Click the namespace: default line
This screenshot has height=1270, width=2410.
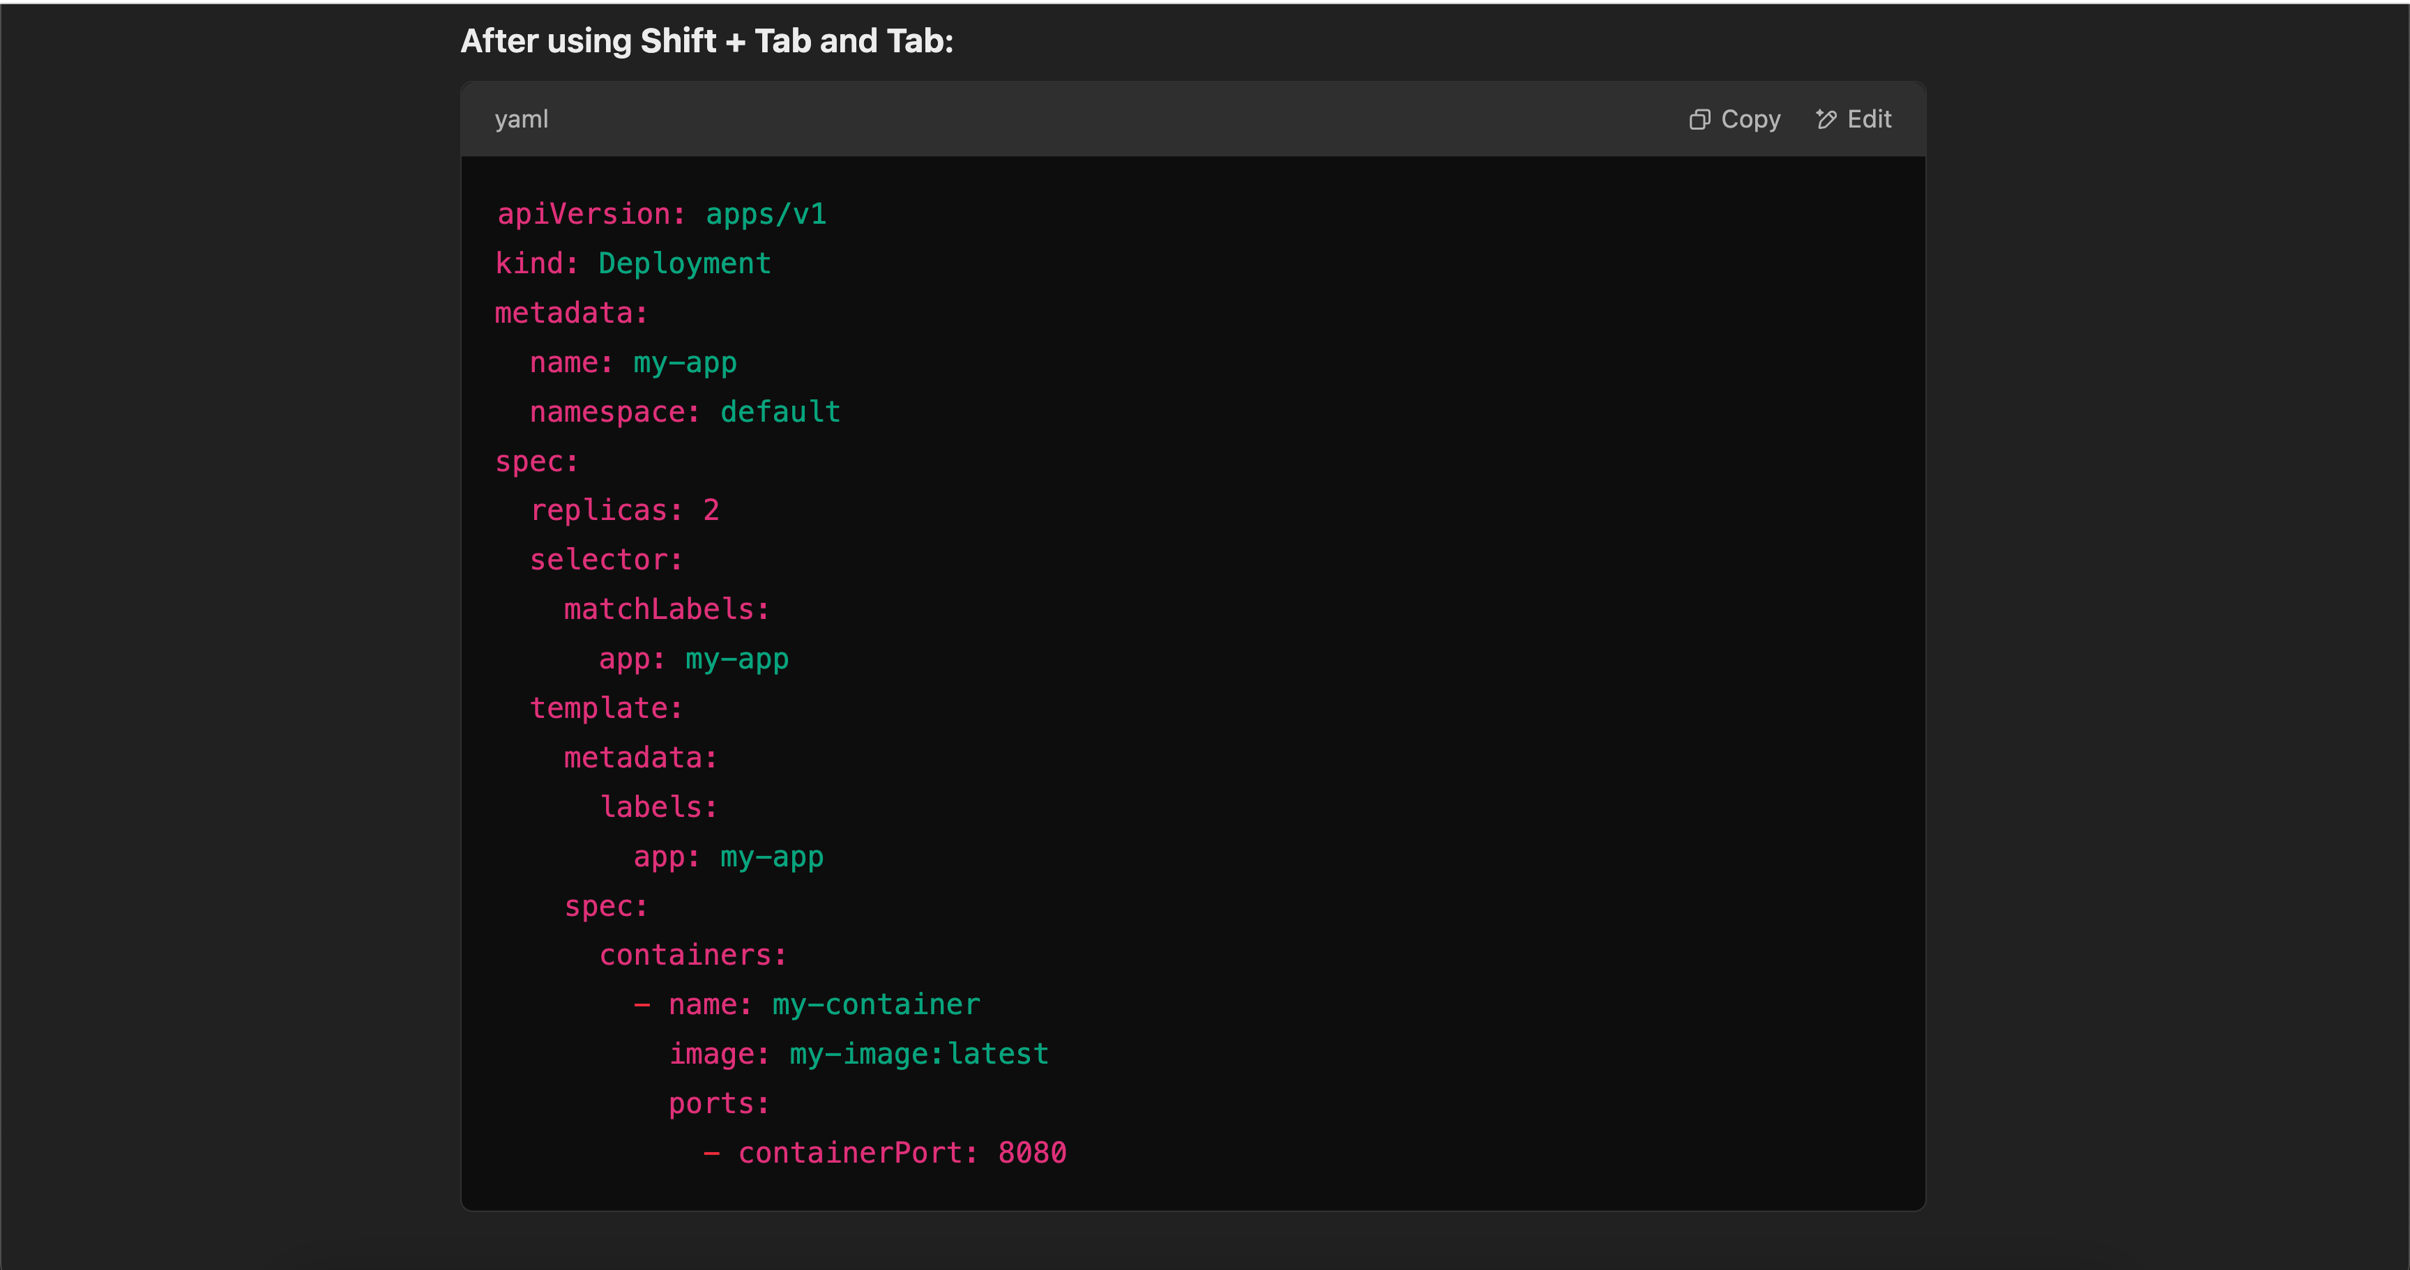tap(685, 413)
